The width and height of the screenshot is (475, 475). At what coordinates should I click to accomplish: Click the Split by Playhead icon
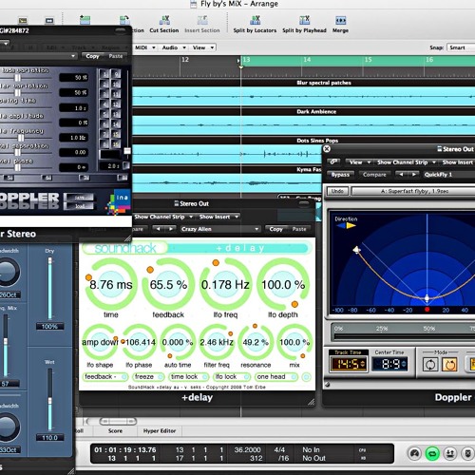pos(304,21)
